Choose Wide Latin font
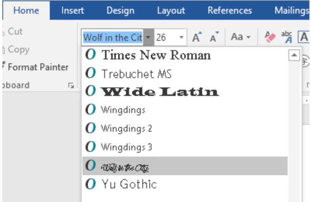311x202 pixels. pyautogui.click(x=185, y=92)
